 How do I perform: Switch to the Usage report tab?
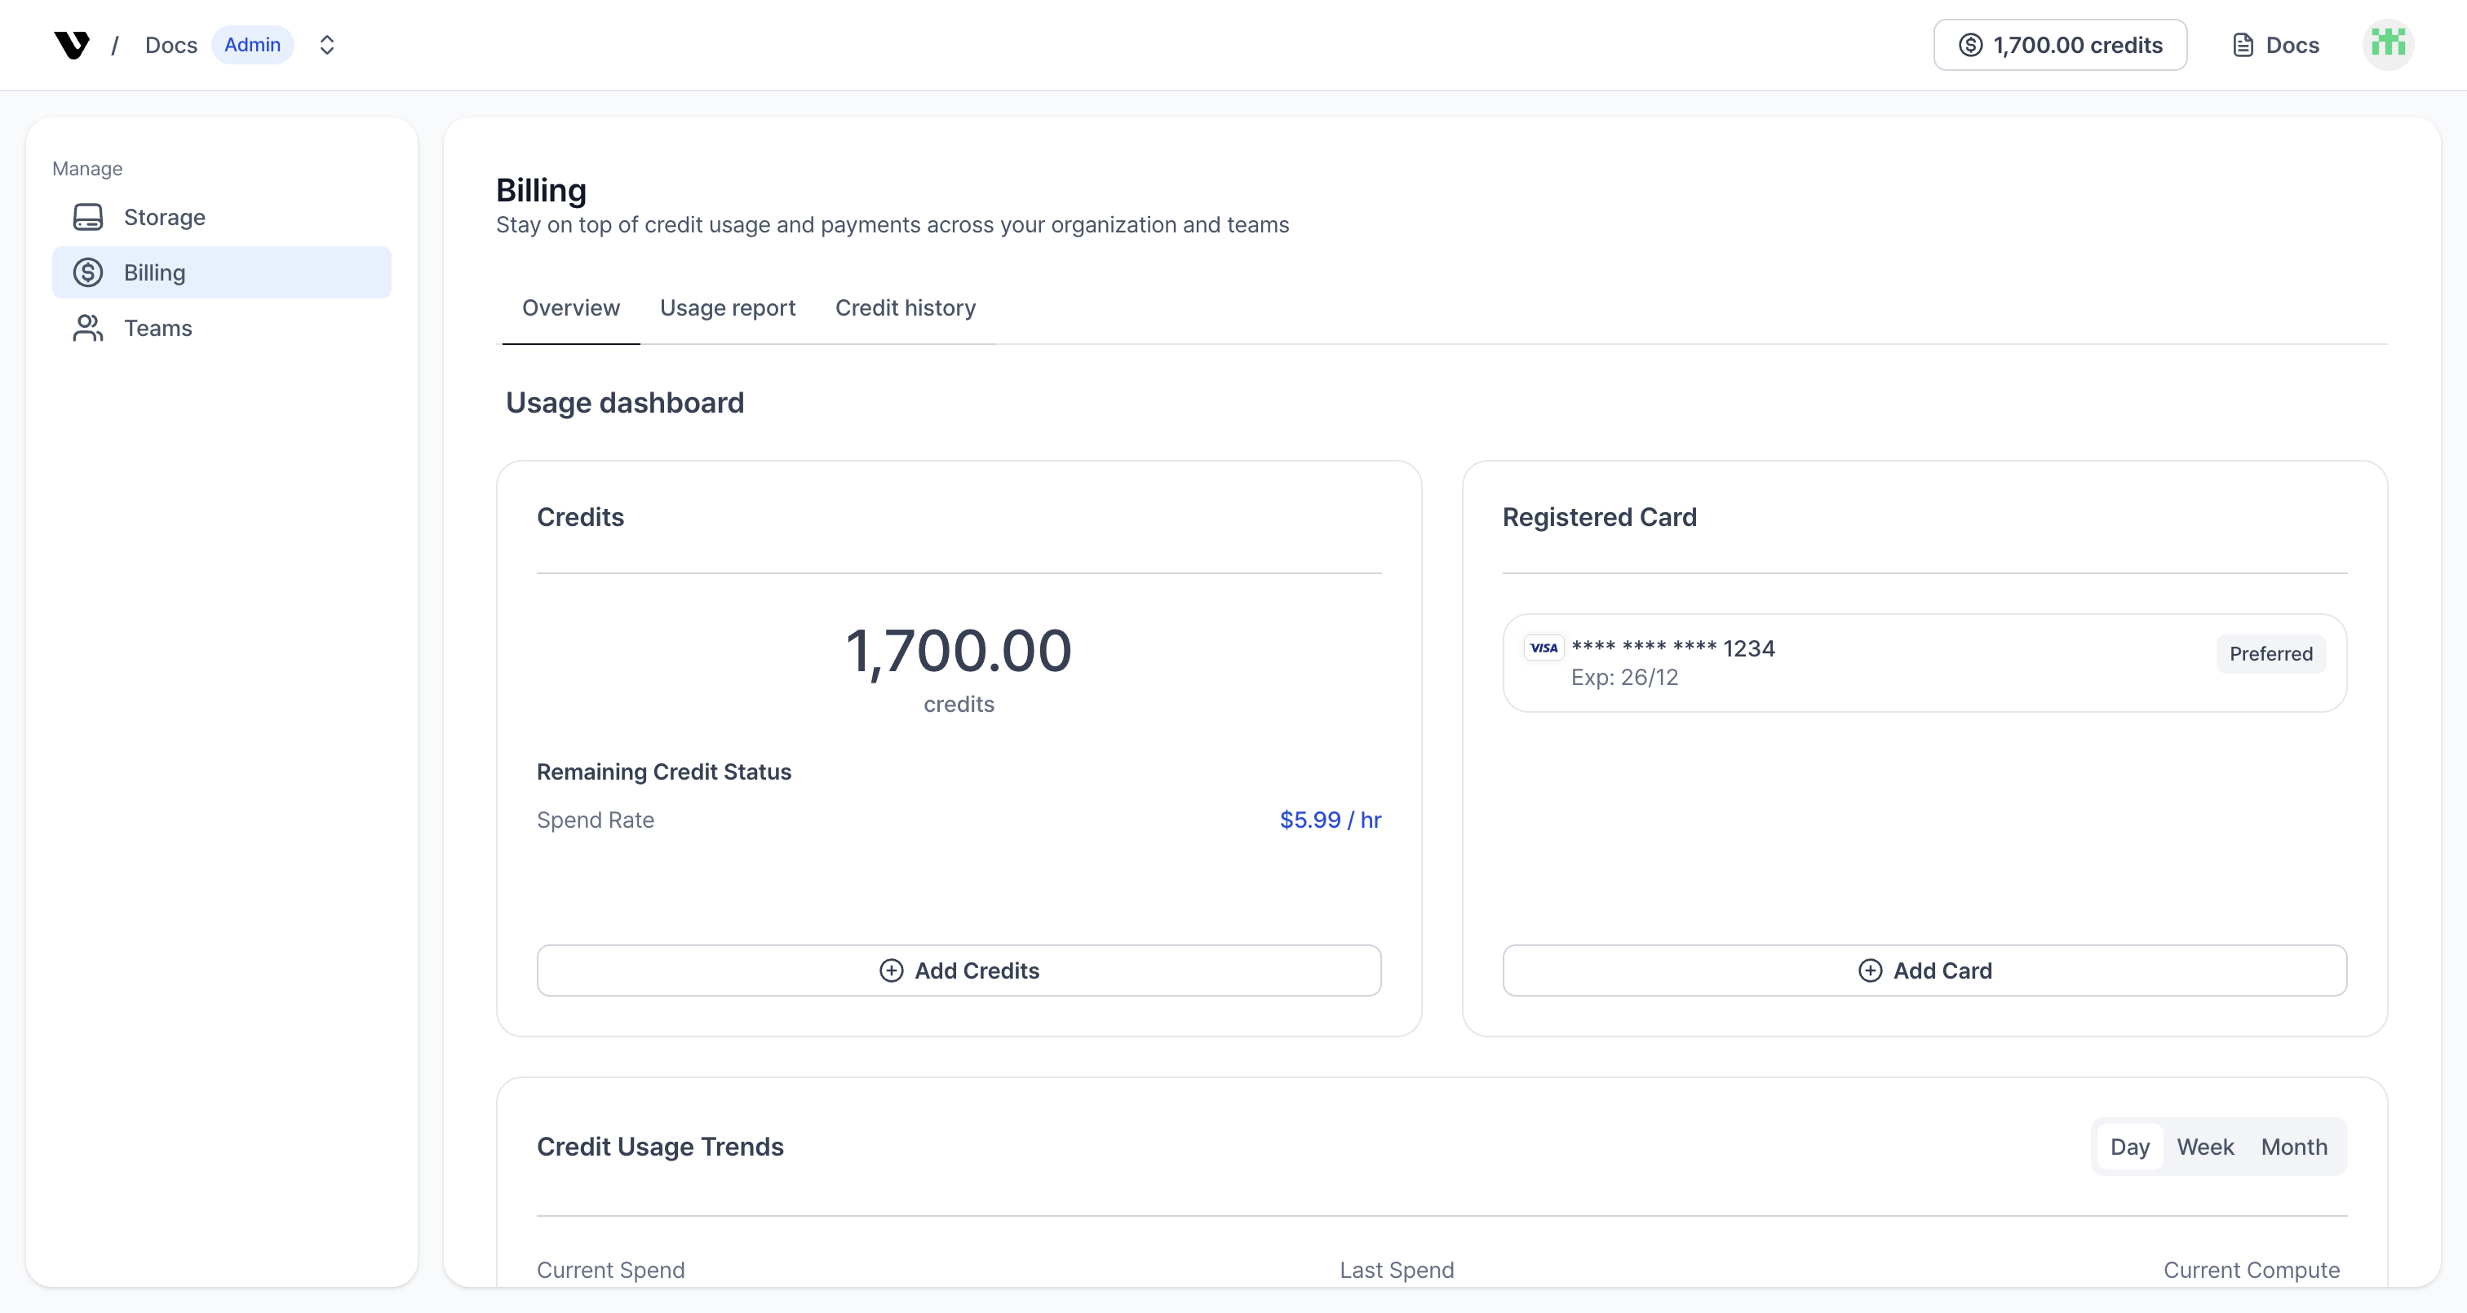coord(728,307)
